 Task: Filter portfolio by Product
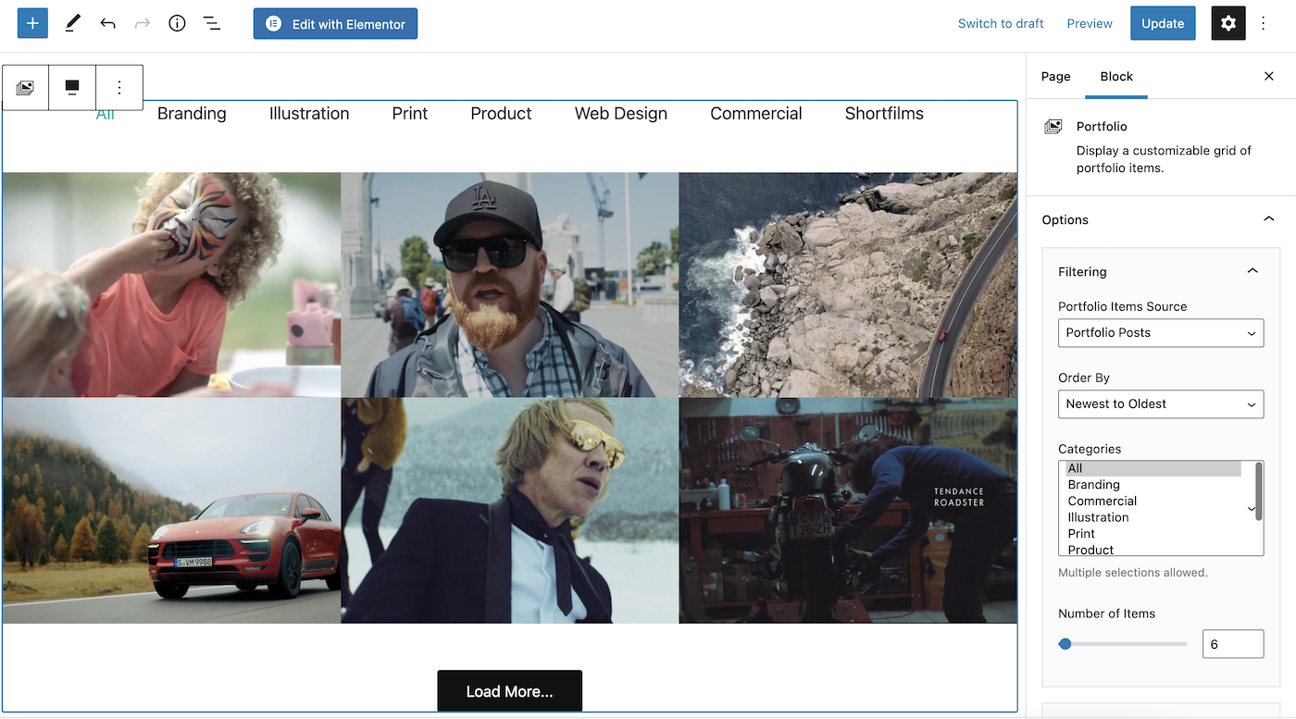501,113
